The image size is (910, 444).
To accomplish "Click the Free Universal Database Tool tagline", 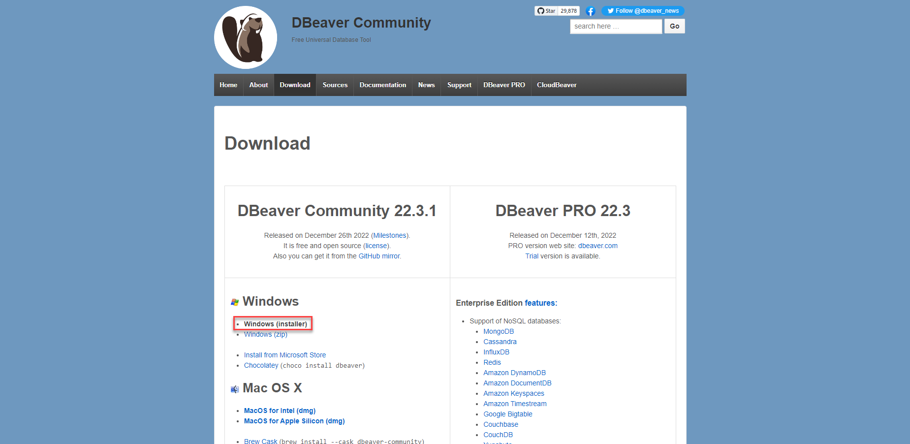I will (x=331, y=40).
